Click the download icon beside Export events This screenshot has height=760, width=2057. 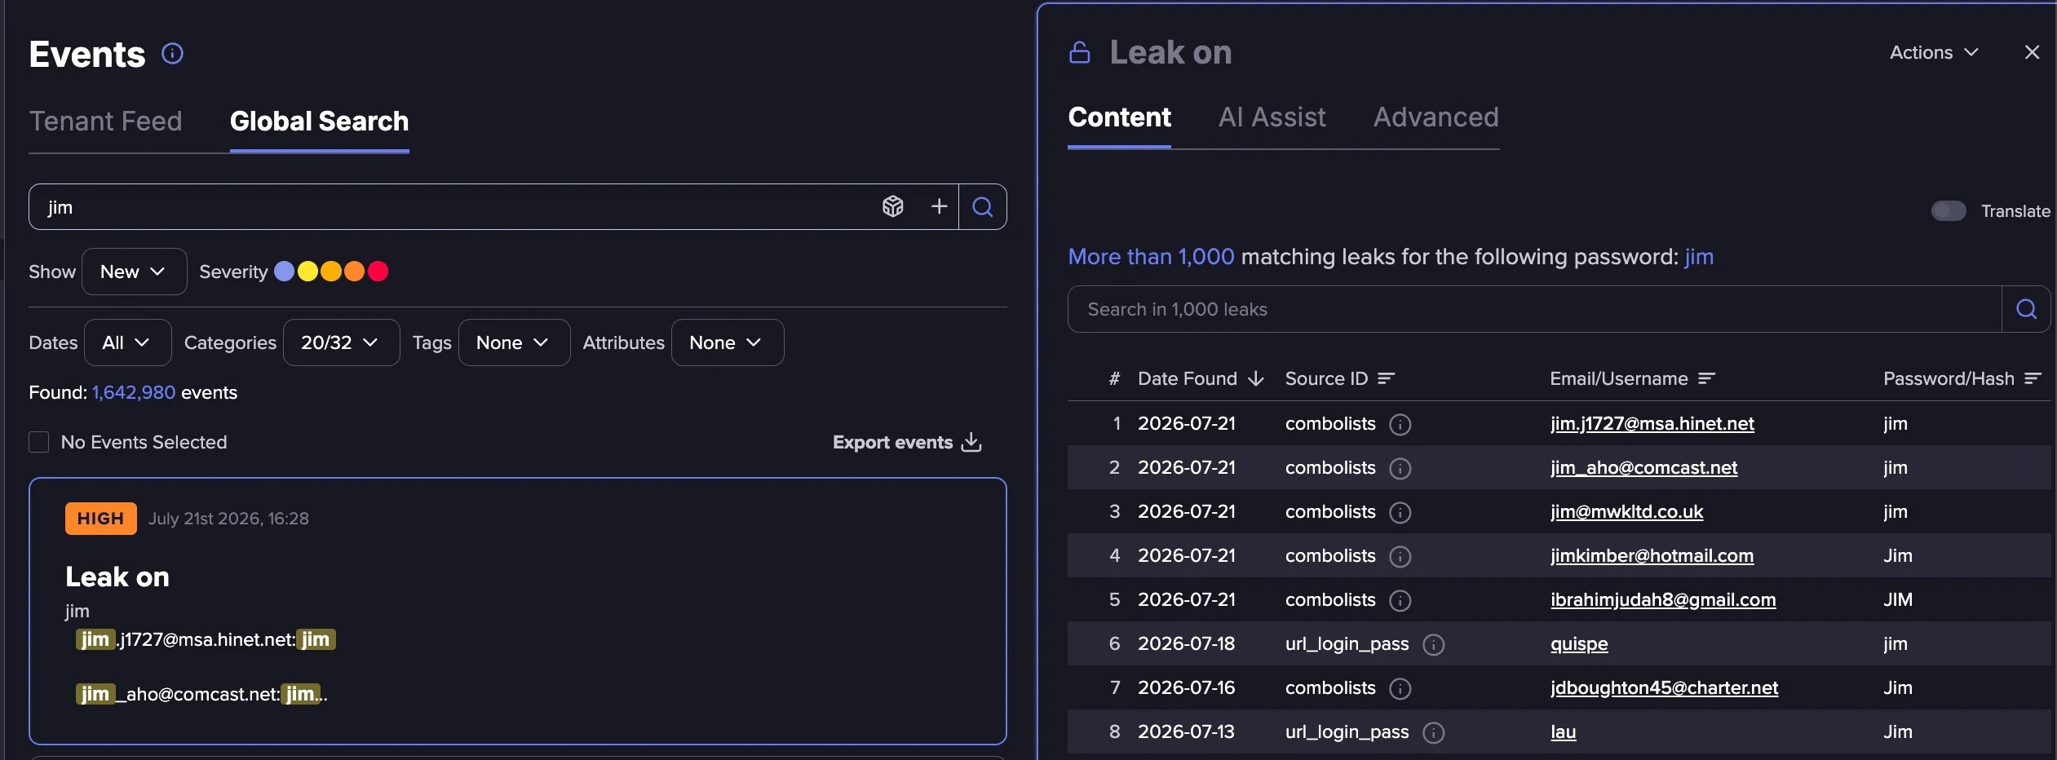971,442
